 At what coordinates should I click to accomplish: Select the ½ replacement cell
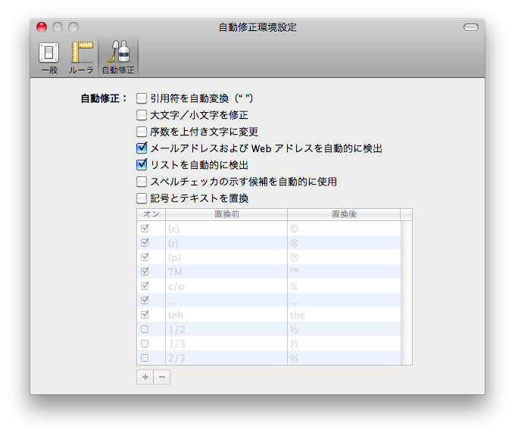click(x=344, y=329)
